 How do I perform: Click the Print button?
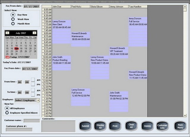pos(115,126)
